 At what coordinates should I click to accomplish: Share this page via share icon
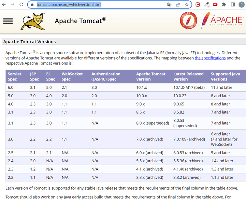[178, 5]
